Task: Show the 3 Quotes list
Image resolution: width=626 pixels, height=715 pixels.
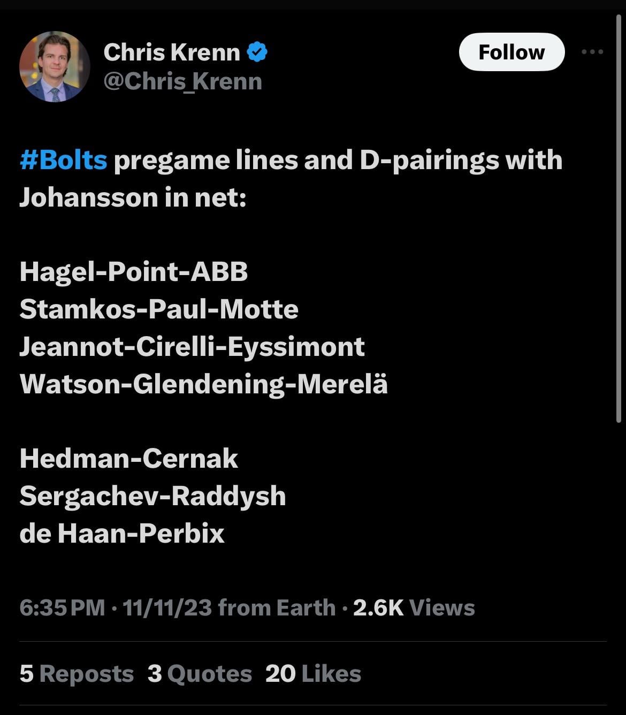Action: coord(200,674)
